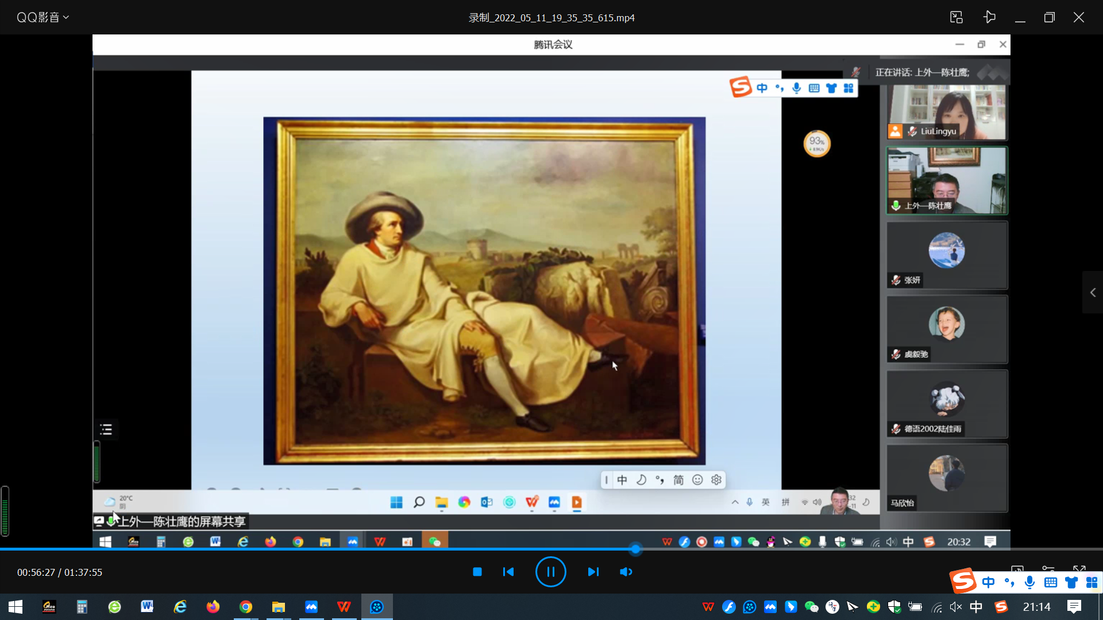Switch to mini player mode icon
The width and height of the screenshot is (1103, 620).
956,17
